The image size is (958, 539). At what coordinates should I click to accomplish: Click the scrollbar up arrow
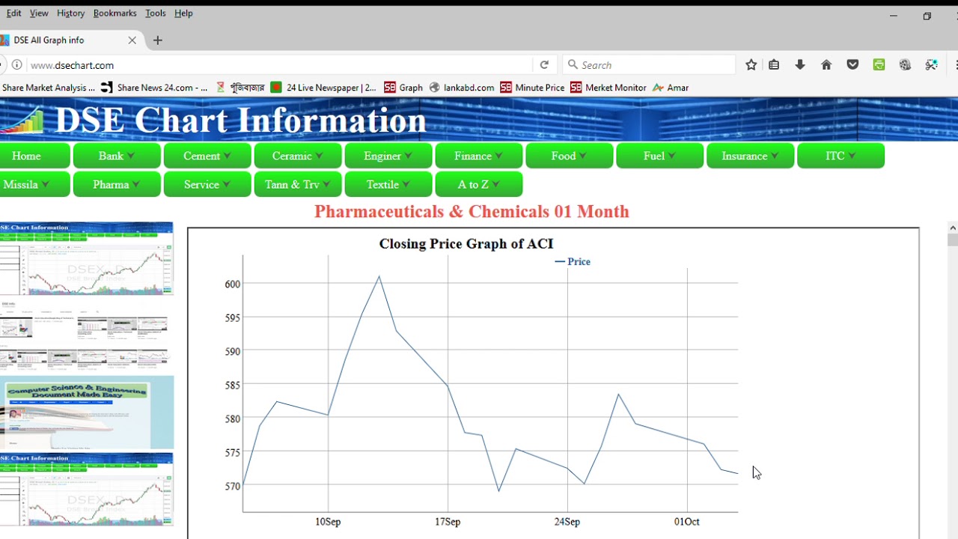click(x=952, y=228)
